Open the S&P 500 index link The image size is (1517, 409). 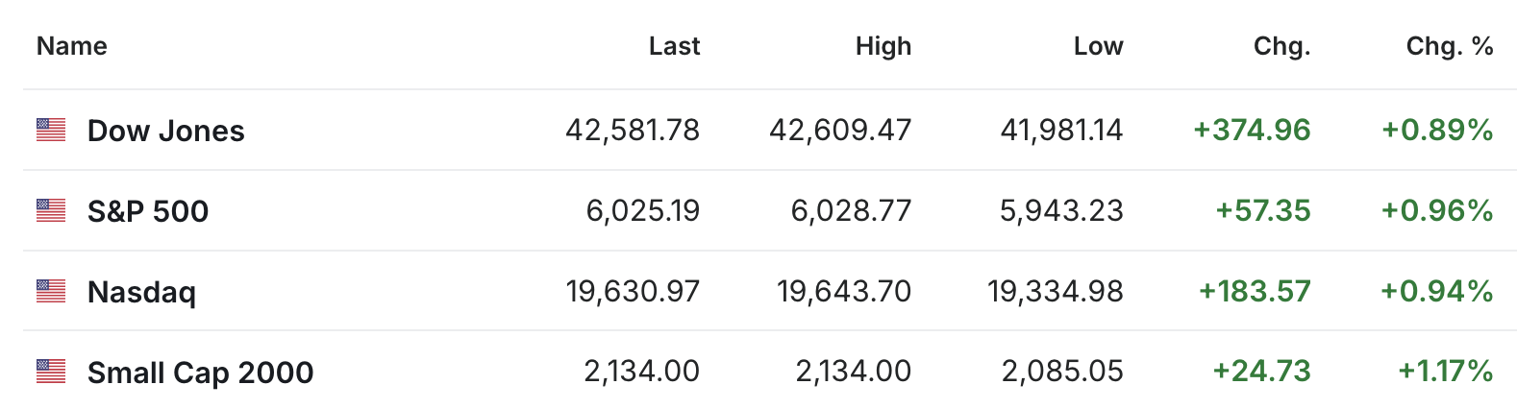[148, 211]
